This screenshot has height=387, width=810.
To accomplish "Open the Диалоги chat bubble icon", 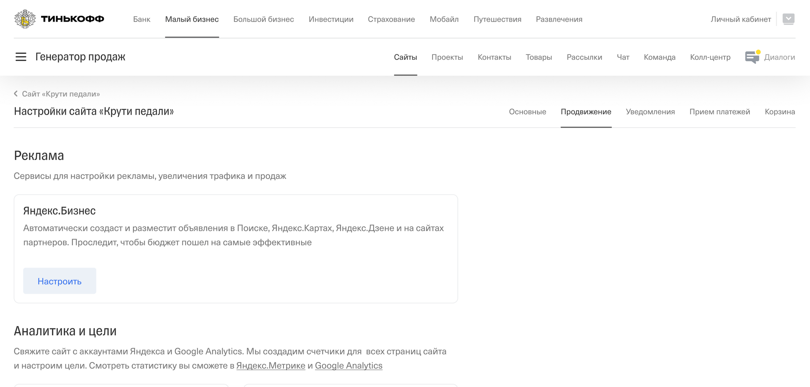I will [x=752, y=57].
